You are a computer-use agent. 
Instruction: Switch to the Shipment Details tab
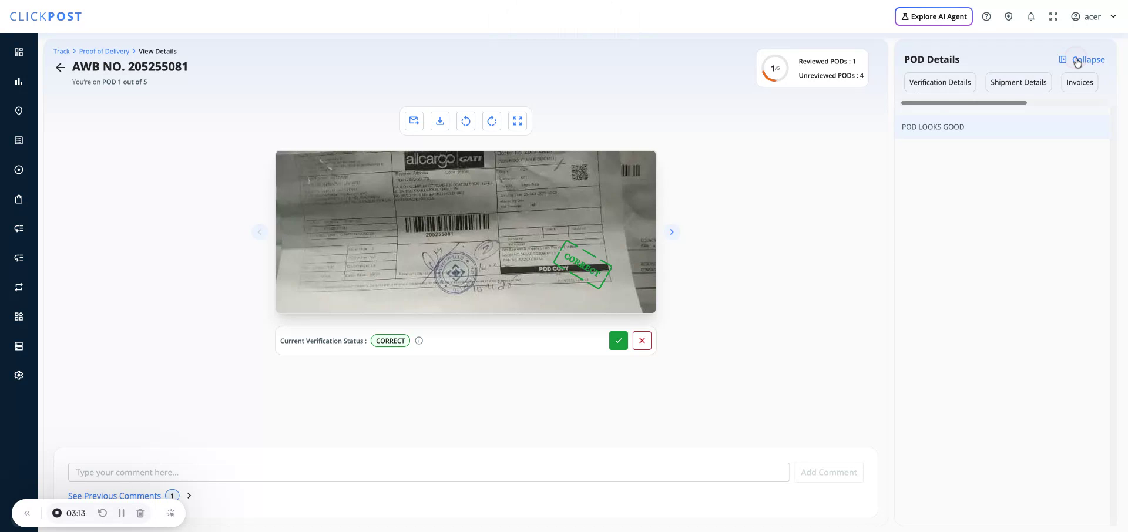[1018, 82]
